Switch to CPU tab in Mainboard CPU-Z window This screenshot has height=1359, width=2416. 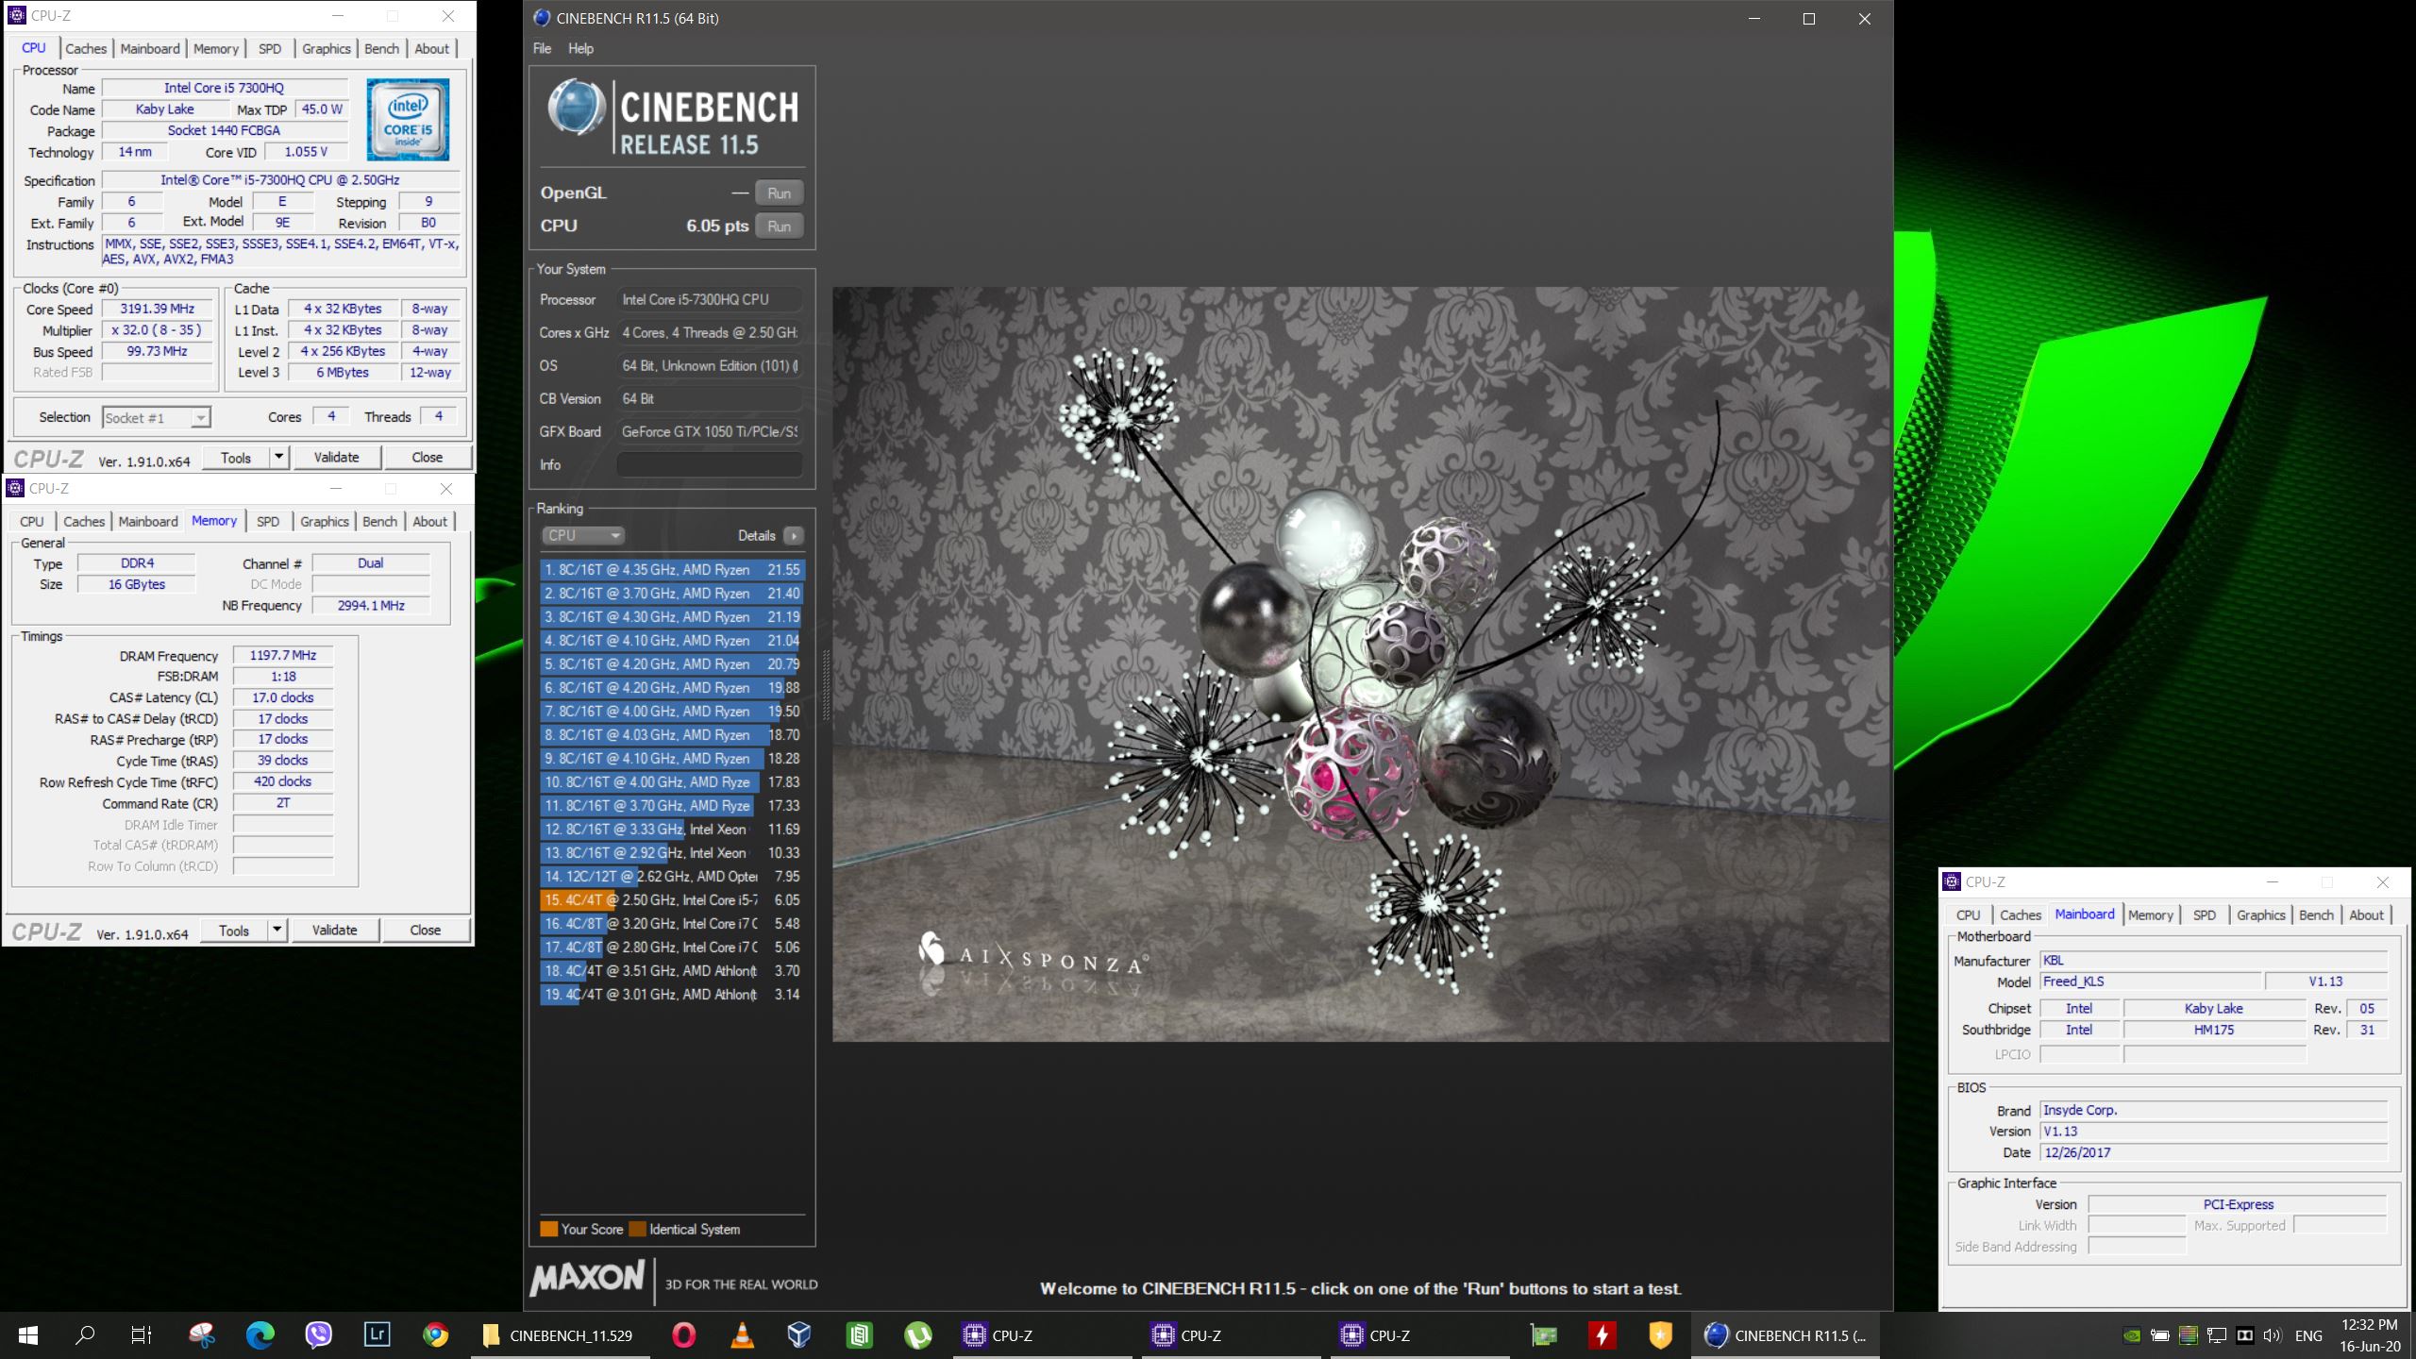(1969, 914)
